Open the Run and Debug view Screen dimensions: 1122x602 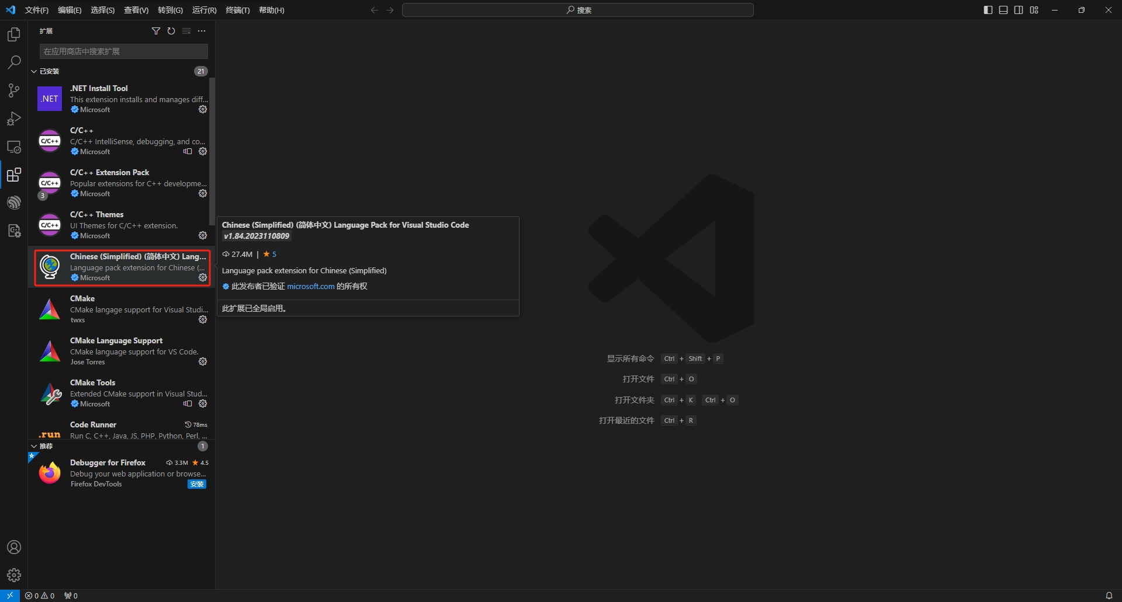[14, 119]
